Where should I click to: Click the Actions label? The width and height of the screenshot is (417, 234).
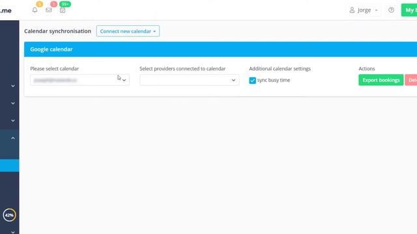pos(367,68)
